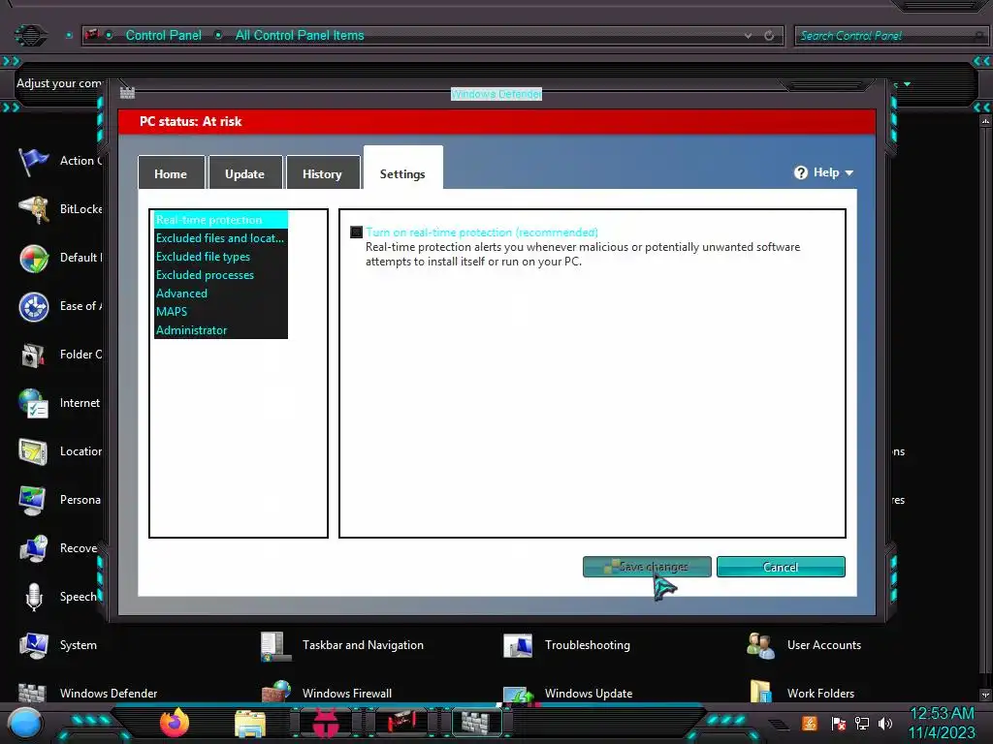This screenshot has width=993, height=744.
Task: Switch to Windows Defender taskbar wall icon
Action: click(475, 722)
